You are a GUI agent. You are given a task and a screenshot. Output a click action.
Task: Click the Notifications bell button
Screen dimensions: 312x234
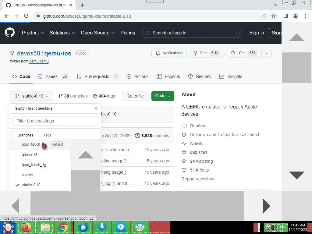click(x=169, y=53)
